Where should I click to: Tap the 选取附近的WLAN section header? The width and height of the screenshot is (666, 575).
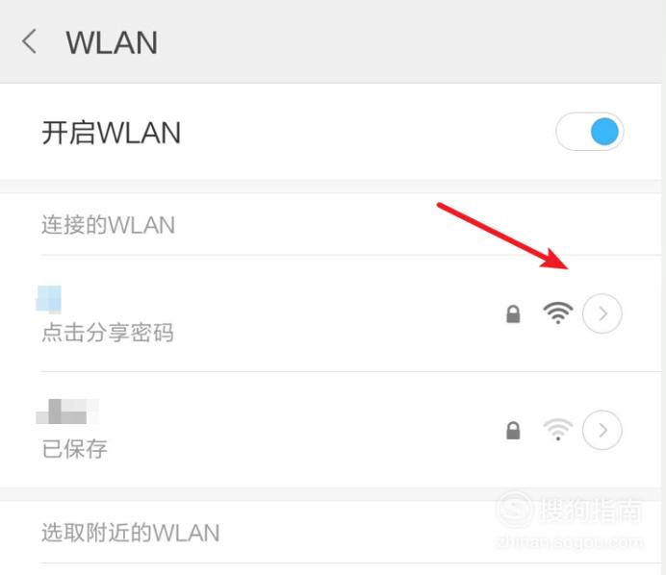(x=130, y=533)
